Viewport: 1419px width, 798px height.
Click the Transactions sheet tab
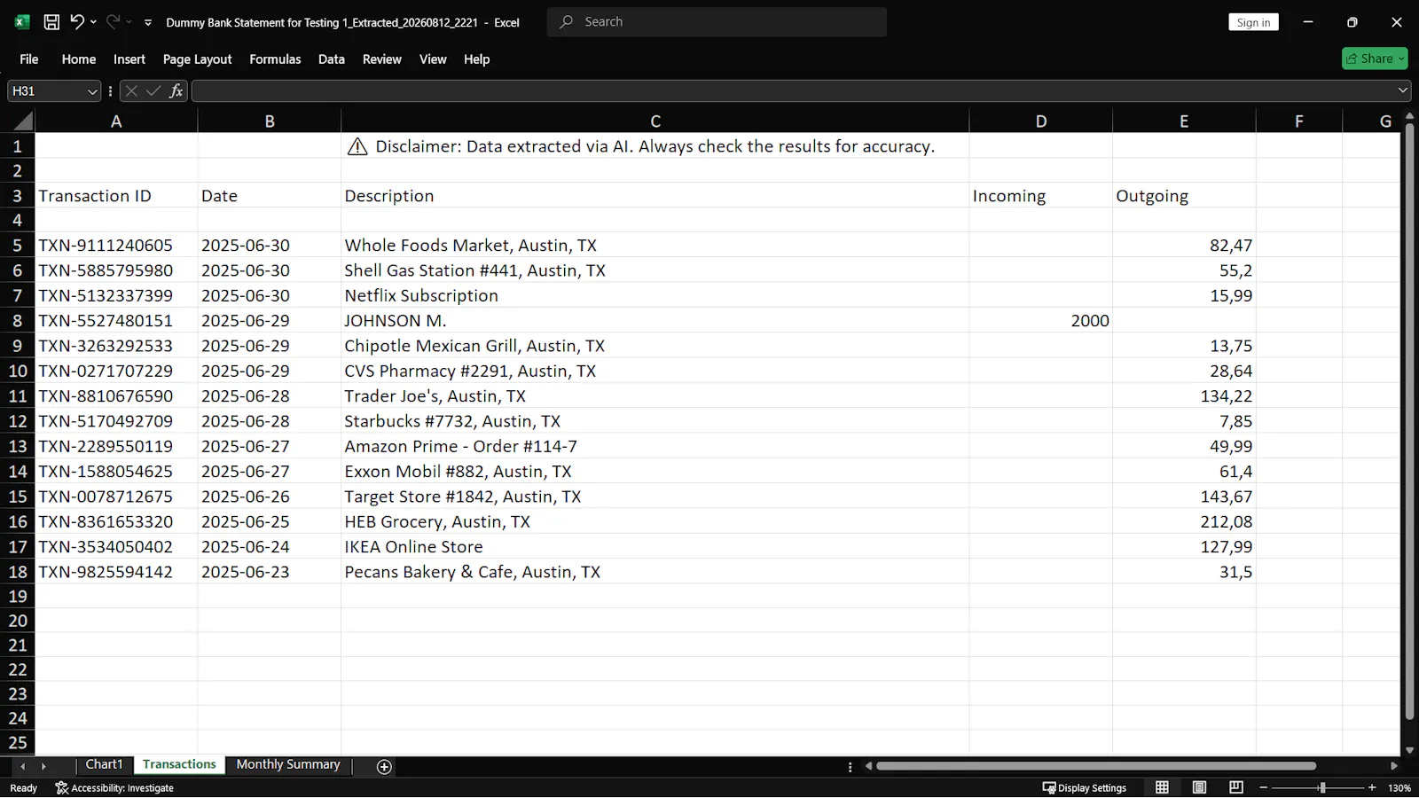[179, 764]
